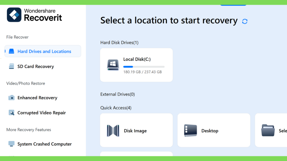Click the Corrupted Video Repair icon
This screenshot has width=287, height=161.
[x=11, y=113]
